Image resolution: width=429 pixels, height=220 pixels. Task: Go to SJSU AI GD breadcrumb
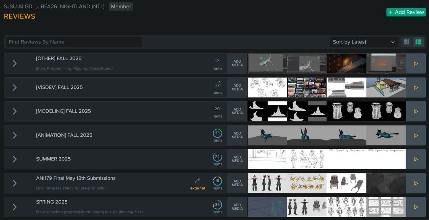[x=18, y=6]
